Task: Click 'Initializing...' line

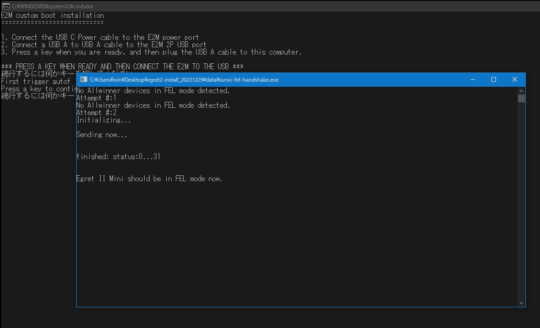Action: [104, 120]
